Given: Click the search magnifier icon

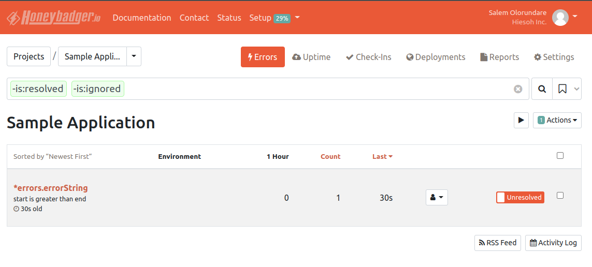Looking at the screenshot, I should 542,89.
